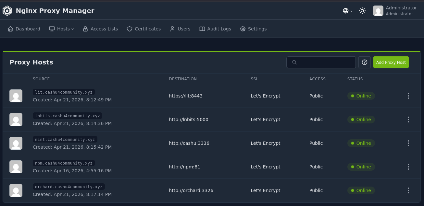Click Let's Encrypt in the npm row
The image size is (424, 206).
click(266, 167)
